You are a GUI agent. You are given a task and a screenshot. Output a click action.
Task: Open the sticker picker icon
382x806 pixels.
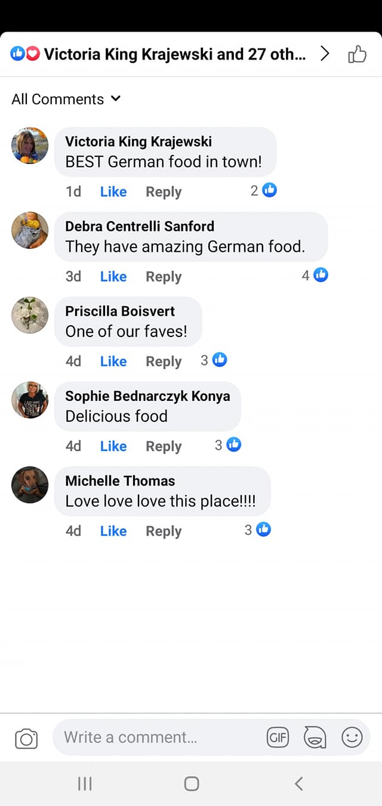pyautogui.click(x=315, y=738)
